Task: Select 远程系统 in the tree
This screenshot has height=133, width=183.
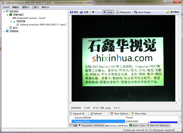Action: click(x=14, y=31)
